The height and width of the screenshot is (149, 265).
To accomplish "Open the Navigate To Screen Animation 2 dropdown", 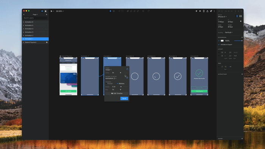I will pos(111,78).
